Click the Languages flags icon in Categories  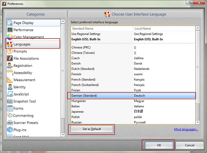click(x=10, y=44)
